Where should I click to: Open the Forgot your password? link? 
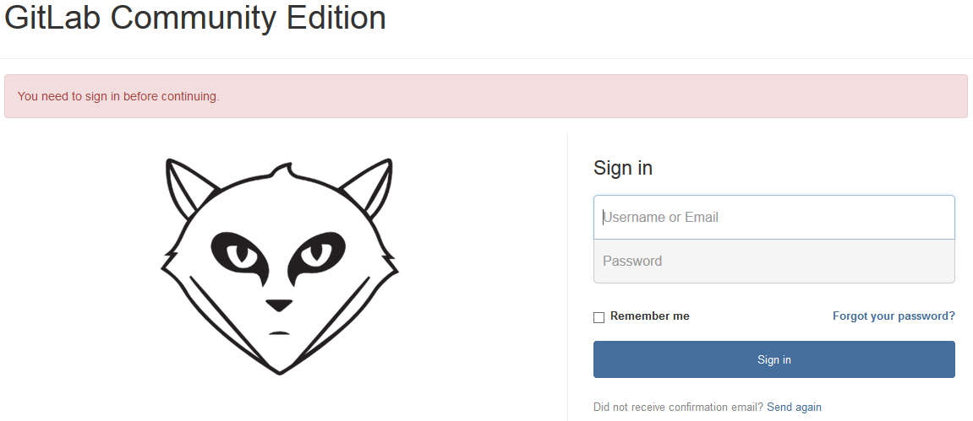point(894,316)
